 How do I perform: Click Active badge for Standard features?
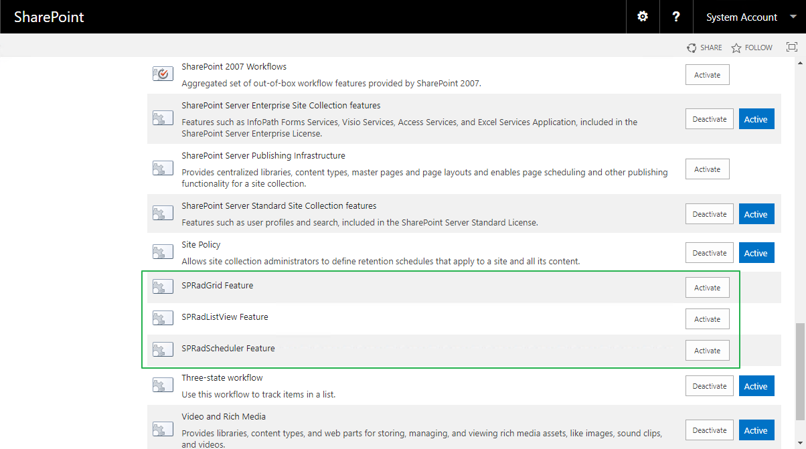756,214
